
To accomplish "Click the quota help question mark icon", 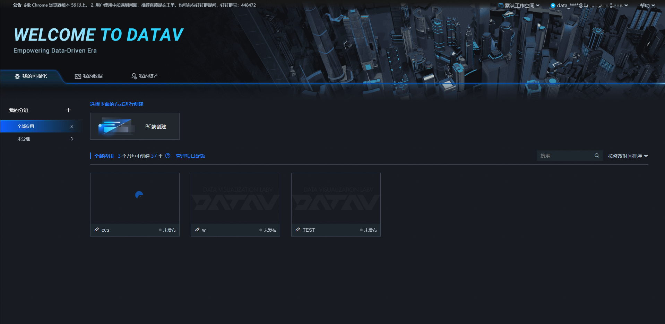I will pos(168,156).
